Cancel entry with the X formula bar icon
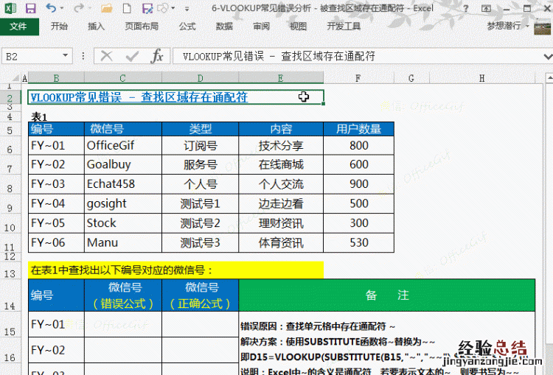This screenshot has height=375, width=553. (107, 56)
